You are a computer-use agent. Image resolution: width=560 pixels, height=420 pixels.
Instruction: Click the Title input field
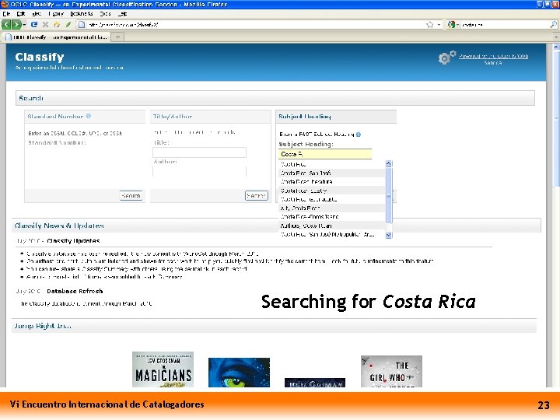tap(199, 152)
